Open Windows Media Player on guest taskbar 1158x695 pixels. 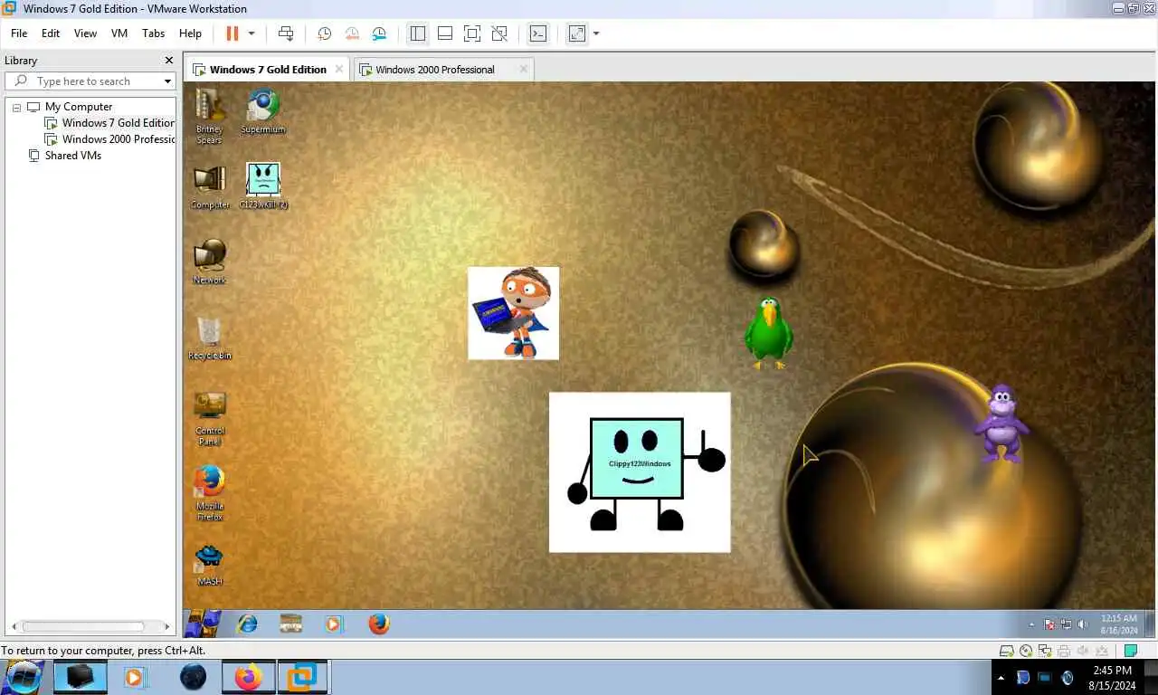334,624
